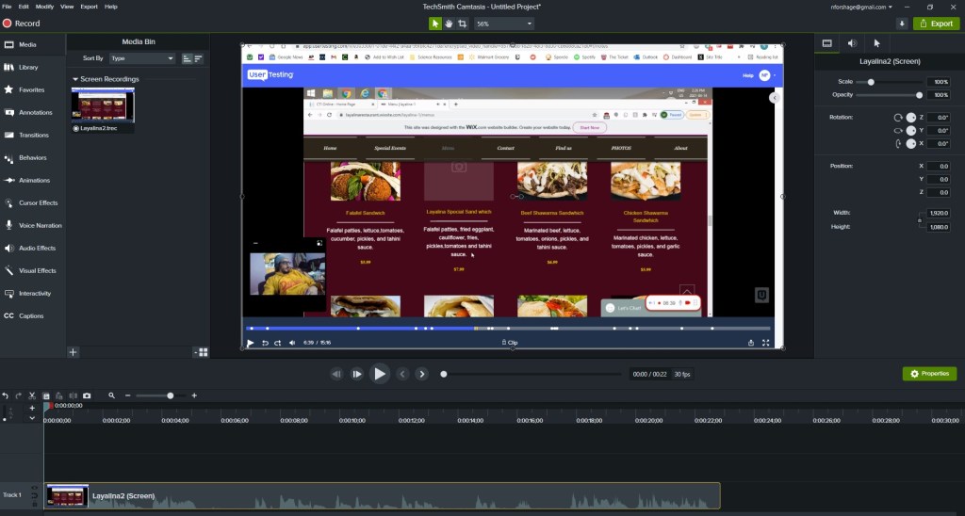Click the Split clip icon on timeline toolbar

(x=73, y=395)
